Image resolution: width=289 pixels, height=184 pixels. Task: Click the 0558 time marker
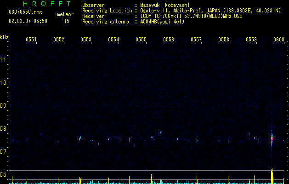coord(224,39)
